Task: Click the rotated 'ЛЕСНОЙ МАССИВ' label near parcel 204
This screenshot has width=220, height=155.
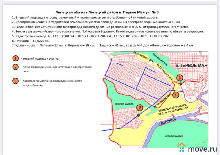Action: [x=160, y=60]
